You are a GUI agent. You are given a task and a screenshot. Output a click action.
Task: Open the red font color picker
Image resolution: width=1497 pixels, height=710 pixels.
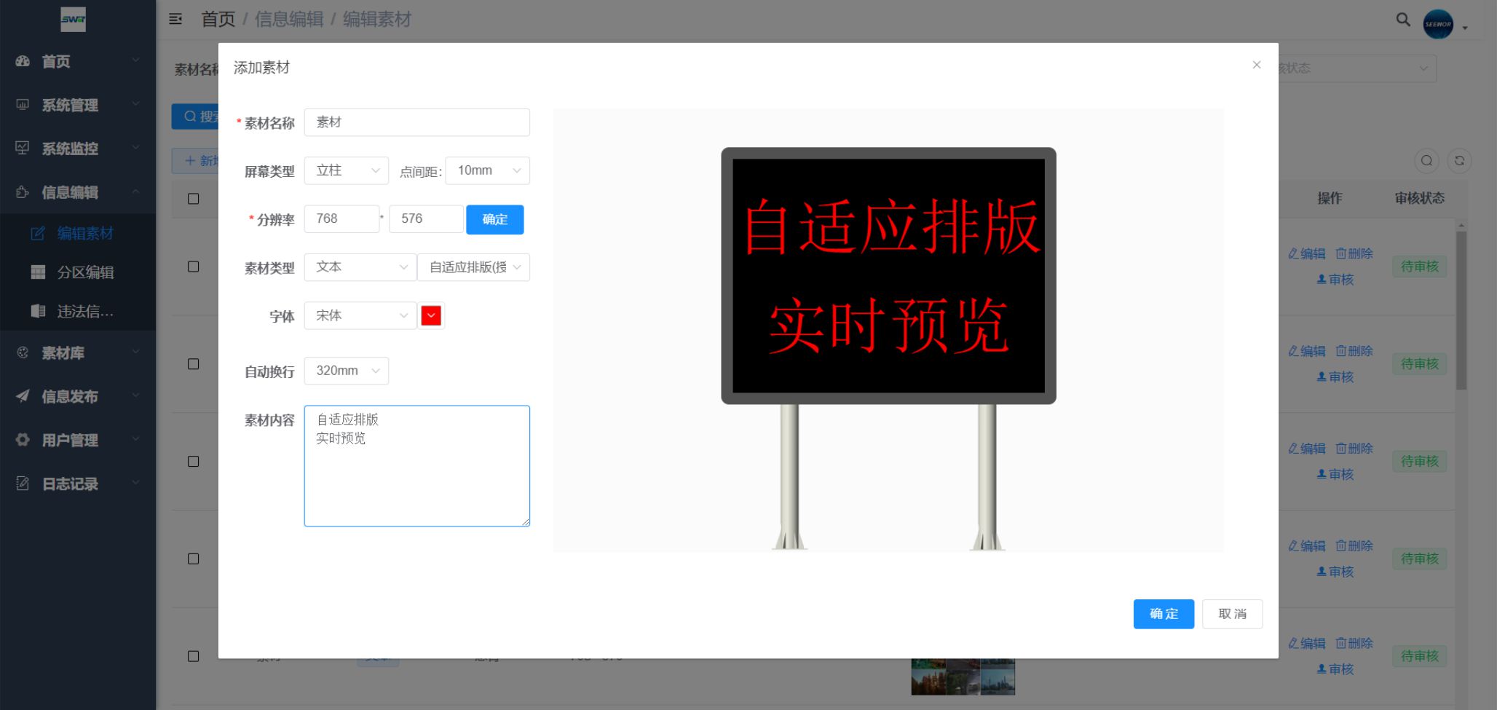(431, 316)
